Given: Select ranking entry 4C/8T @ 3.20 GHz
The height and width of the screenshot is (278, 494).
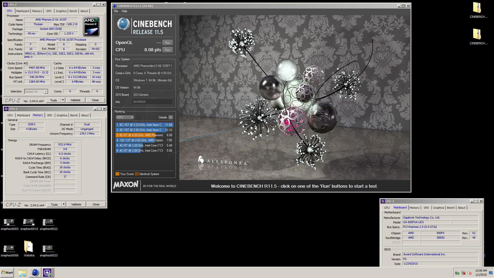Looking at the screenshot, I should pos(144,145).
